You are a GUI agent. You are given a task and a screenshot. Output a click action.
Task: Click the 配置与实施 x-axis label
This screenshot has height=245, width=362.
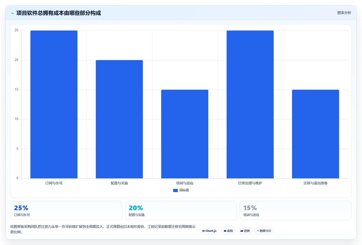pos(119,183)
